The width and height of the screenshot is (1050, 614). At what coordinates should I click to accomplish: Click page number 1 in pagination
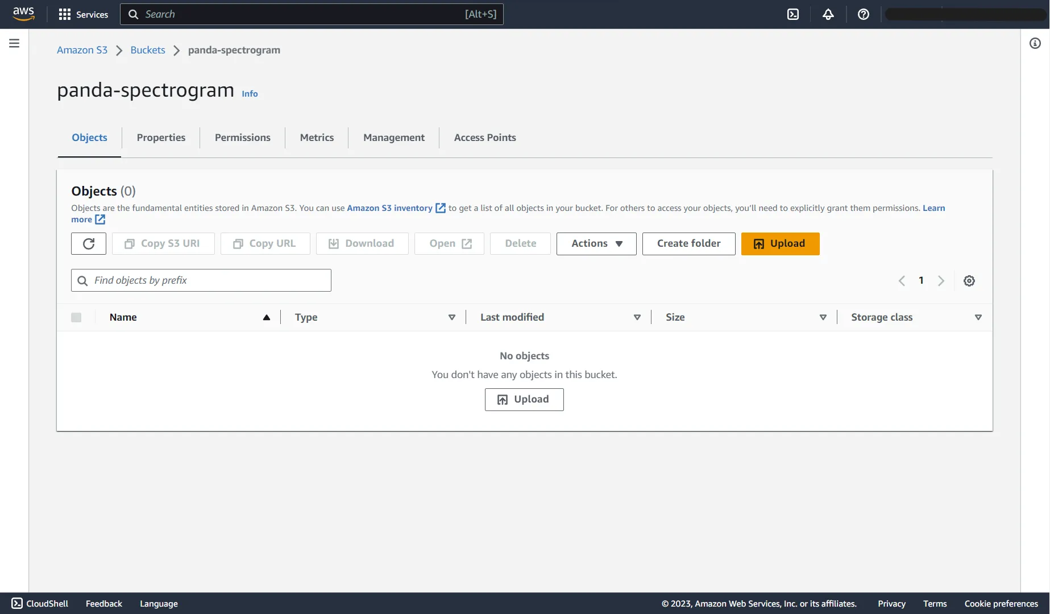[921, 280]
